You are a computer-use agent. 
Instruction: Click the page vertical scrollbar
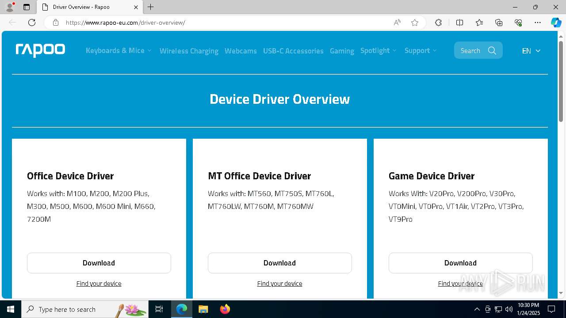click(561, 82)
